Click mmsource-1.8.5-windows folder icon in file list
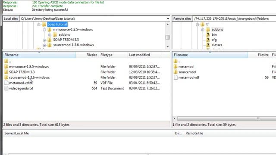 [6, 66]
